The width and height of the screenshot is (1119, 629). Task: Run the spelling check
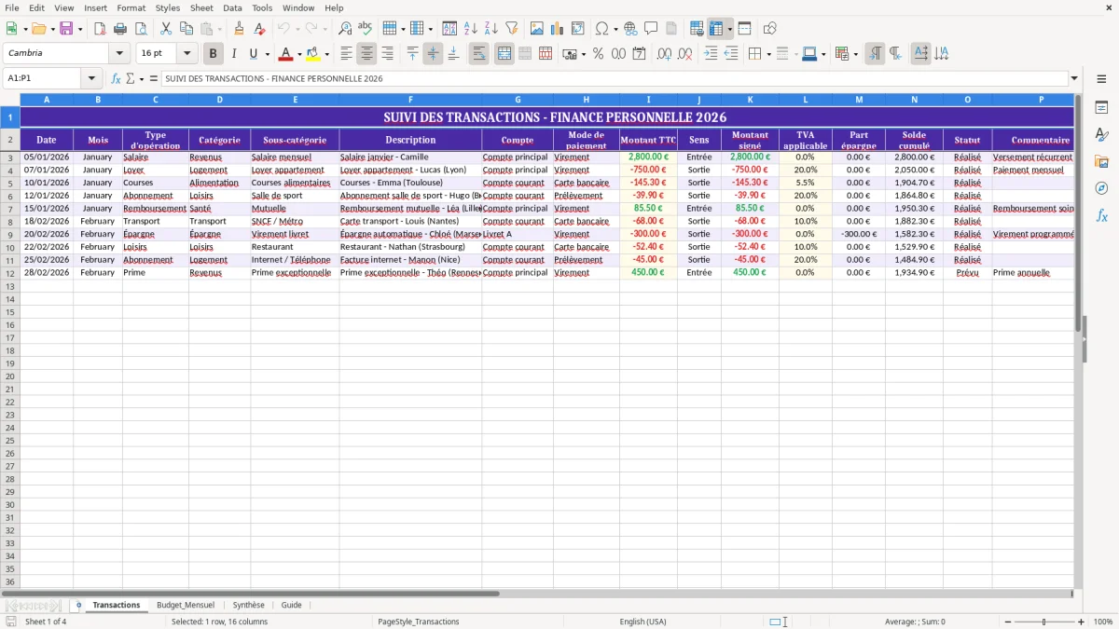pos(366,29)
